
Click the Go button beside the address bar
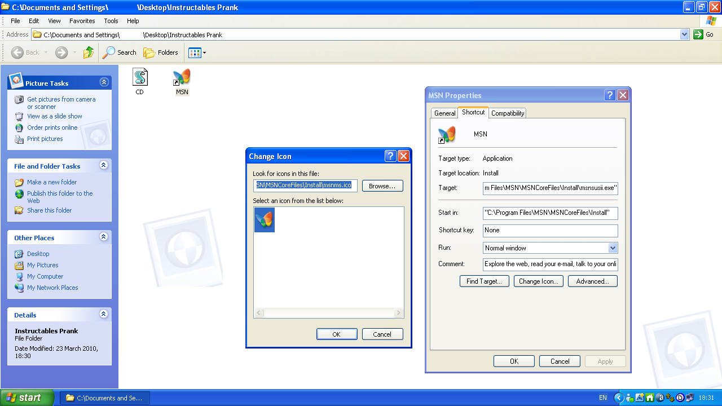coord(704,34)
